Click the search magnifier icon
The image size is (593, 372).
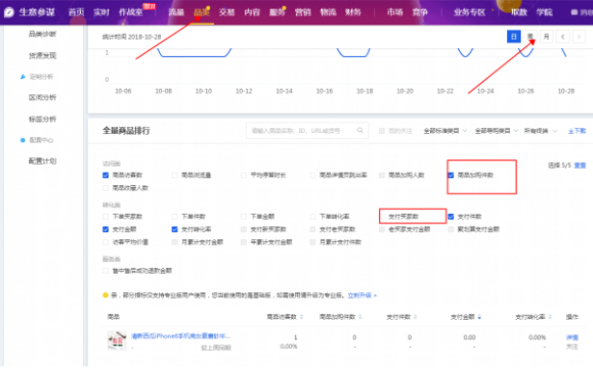pyautogui.click(x=360, y=130)
